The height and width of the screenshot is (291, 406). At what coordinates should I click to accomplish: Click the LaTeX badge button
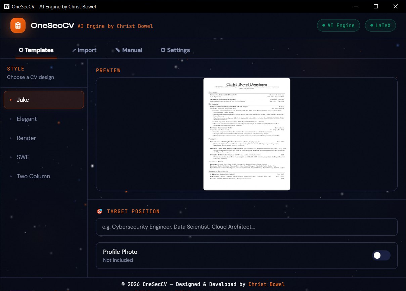pos(380,25)
